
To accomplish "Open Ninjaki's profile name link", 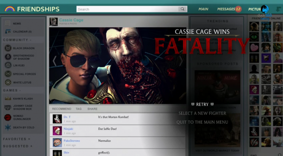I will pos(68,129).
